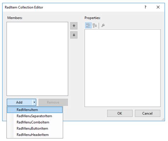Click the help question mark in title bar

[145, 7]
